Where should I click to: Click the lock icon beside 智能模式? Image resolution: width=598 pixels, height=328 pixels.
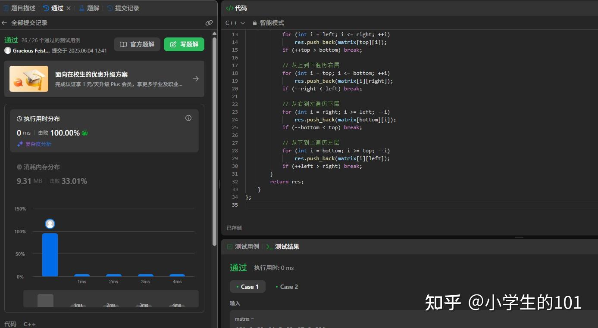tap(254, 22)
